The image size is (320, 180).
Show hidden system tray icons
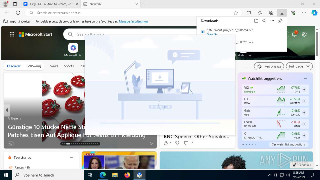pos(269,175)
